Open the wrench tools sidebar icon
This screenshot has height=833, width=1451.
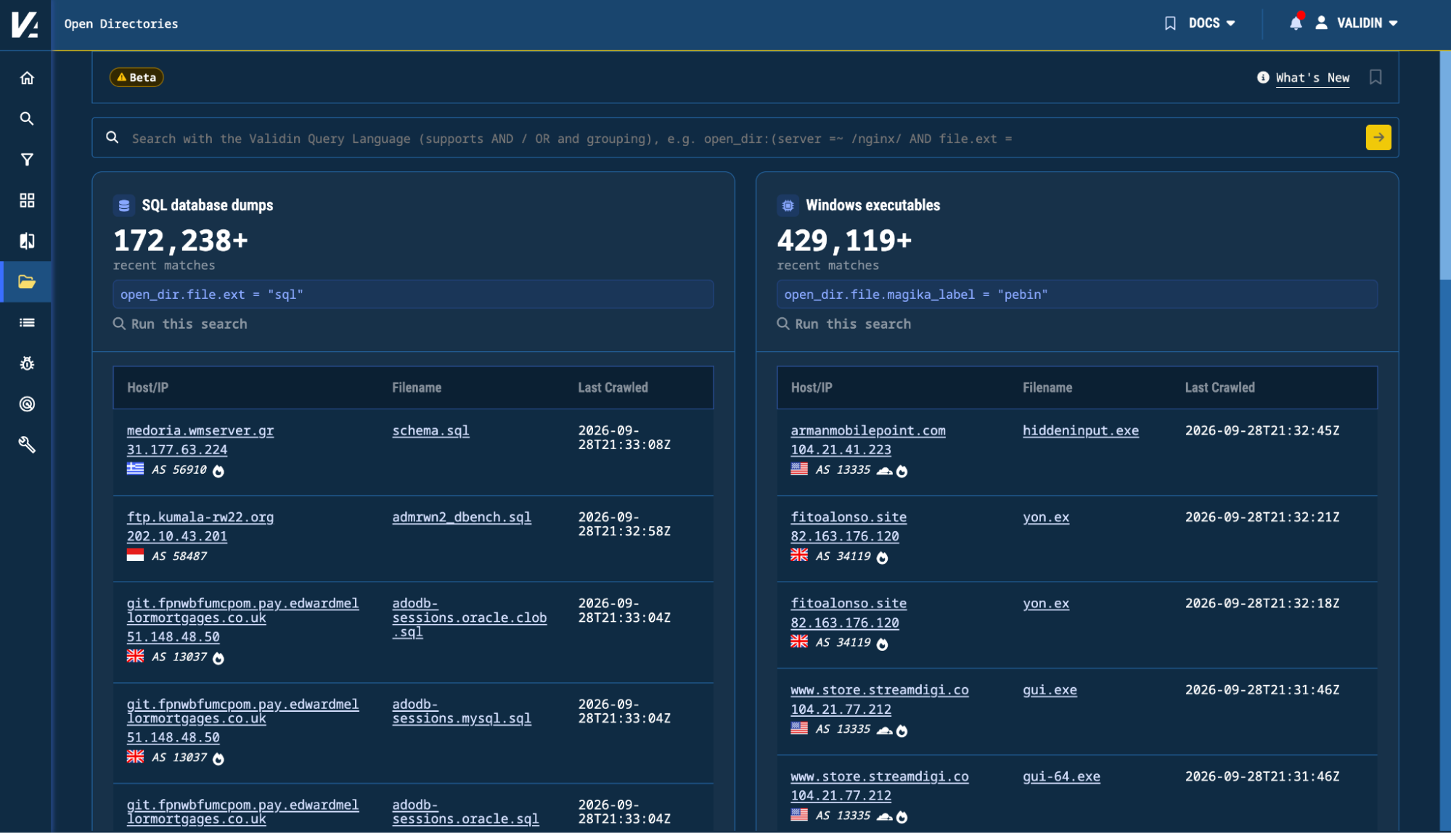27,445
